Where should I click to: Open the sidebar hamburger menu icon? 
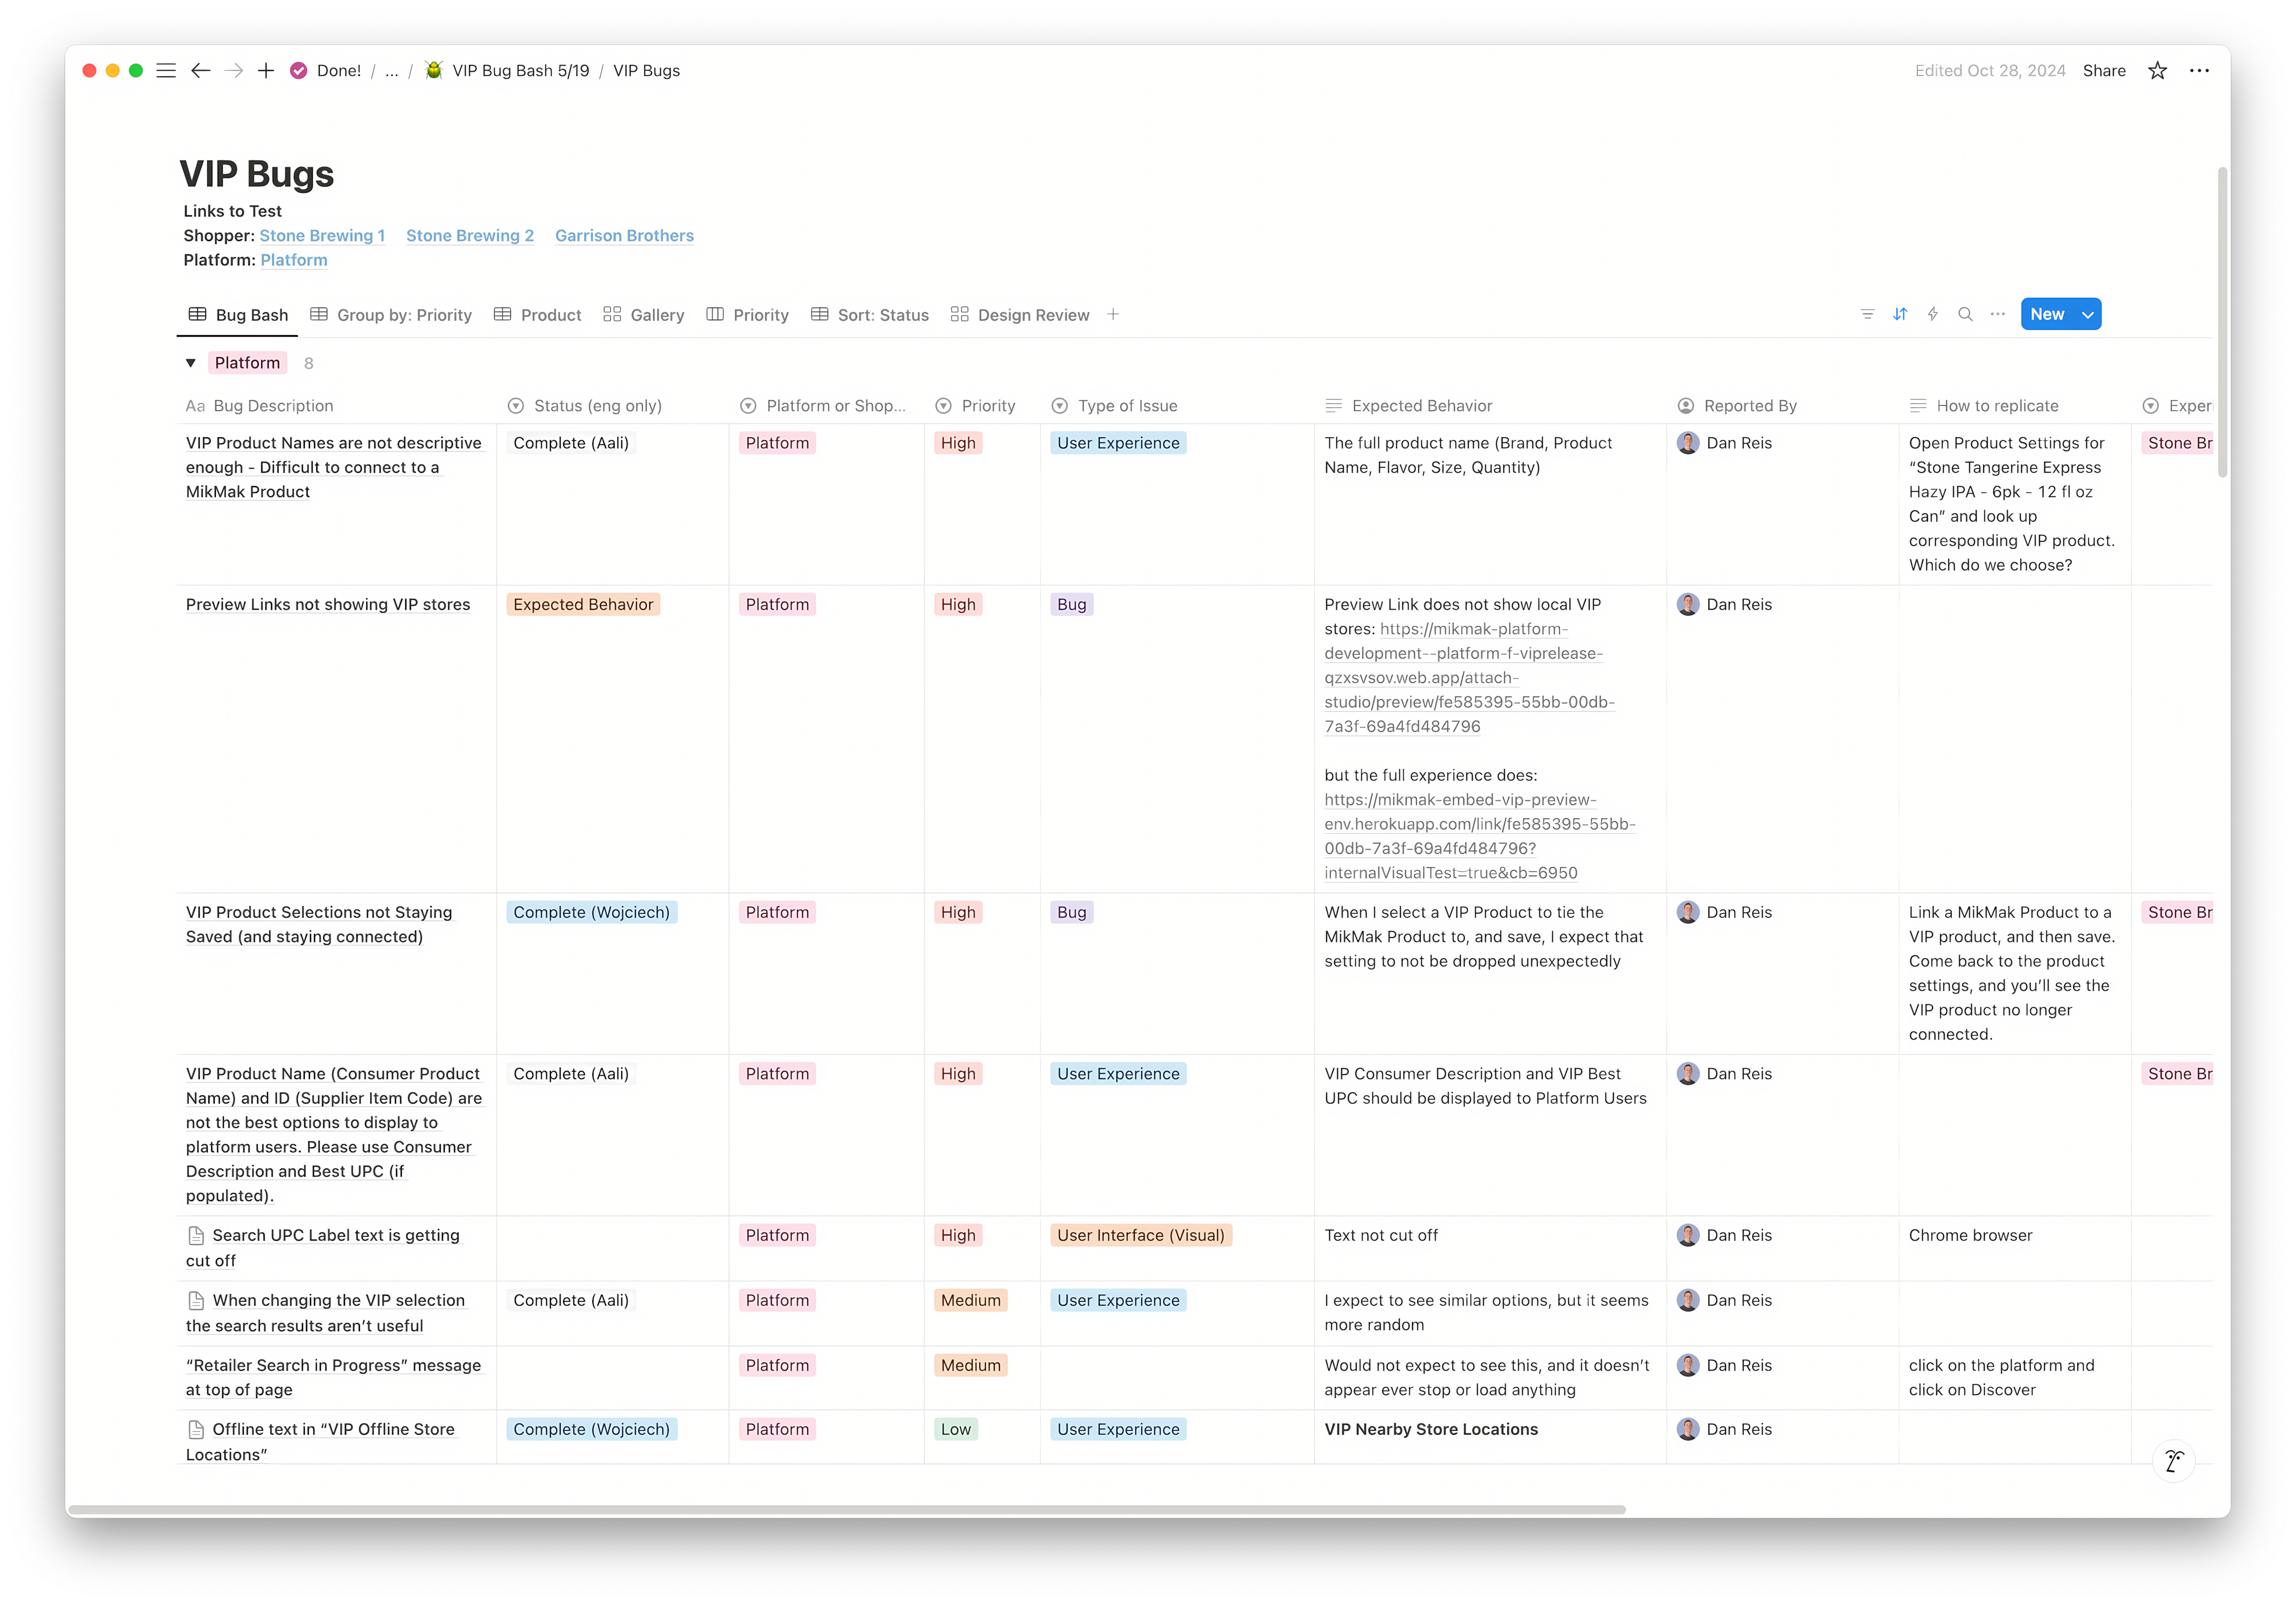click(166, 70)
